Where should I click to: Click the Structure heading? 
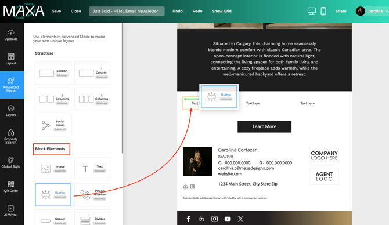coord(44,53)
